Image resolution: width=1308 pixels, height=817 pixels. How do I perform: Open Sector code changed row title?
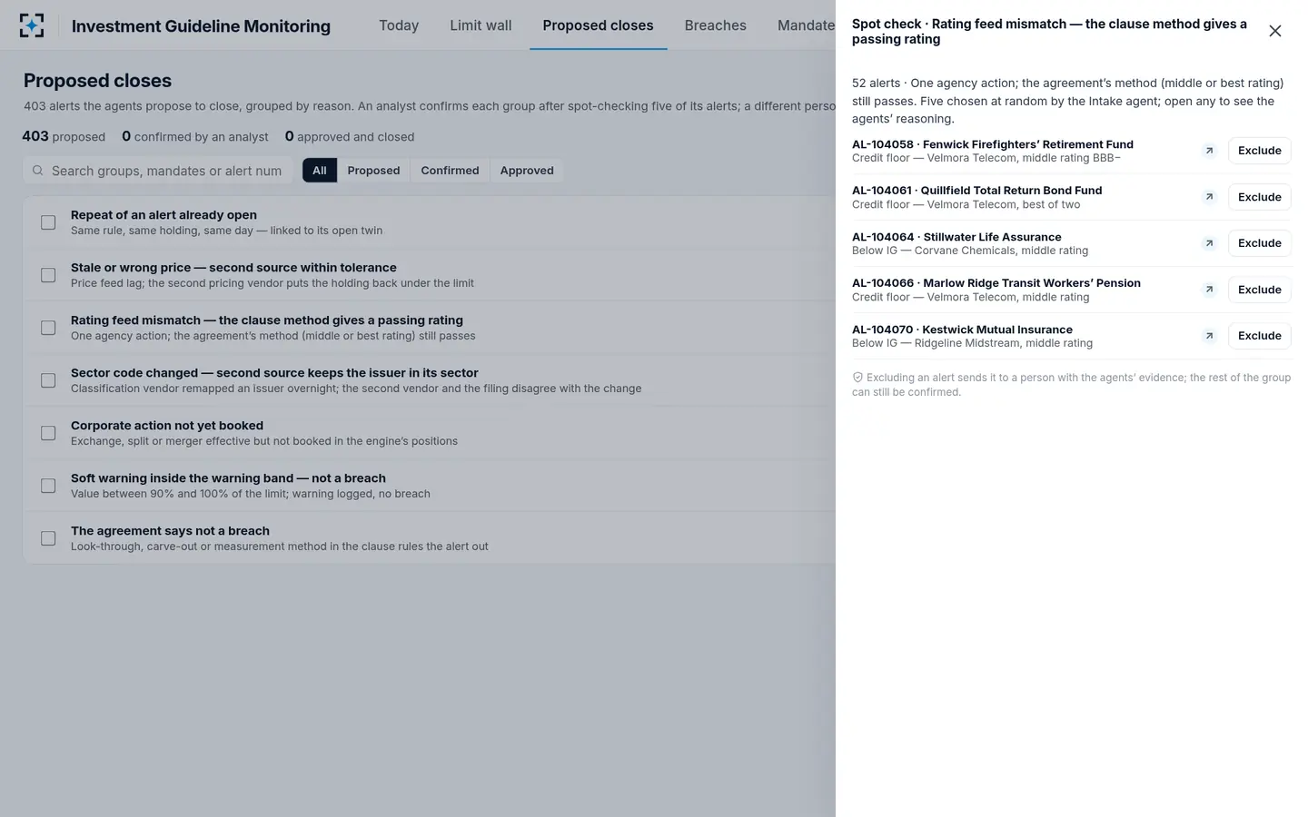pos(274,373)
